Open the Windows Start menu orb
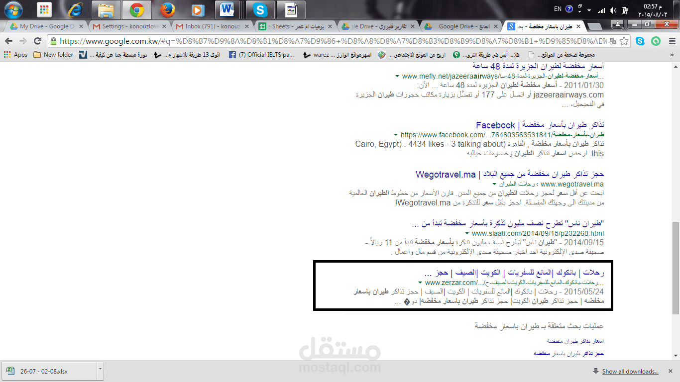Image resolution: width=680 pixels, height=382 pixels. pos(12,9)
